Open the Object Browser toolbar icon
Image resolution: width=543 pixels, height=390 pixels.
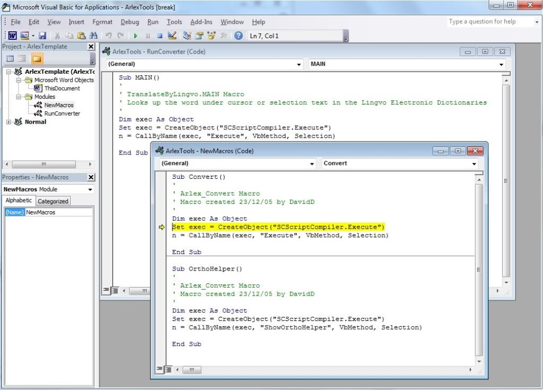[211, 36]
